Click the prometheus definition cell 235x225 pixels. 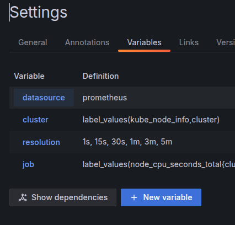(x=105, y=98)
